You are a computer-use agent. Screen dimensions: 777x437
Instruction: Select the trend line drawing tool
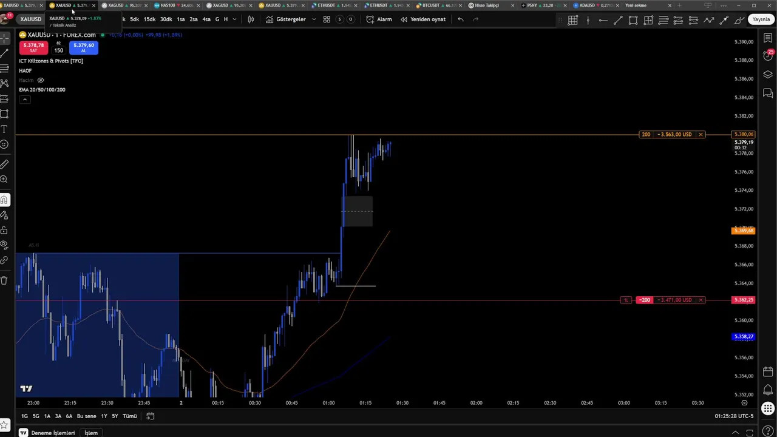(4, 53)
